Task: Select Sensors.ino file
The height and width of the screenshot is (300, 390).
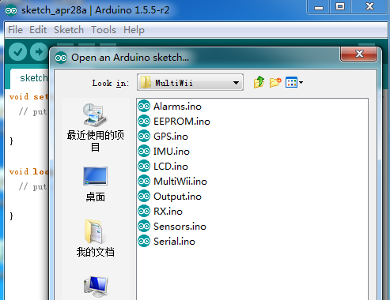Action: (172, 227)
